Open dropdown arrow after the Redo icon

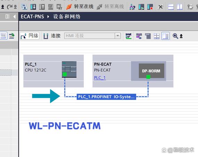point(15,7)
